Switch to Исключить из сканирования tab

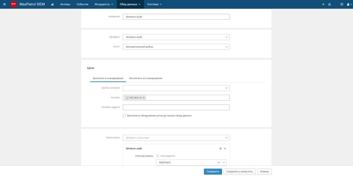tap(146, 78)
